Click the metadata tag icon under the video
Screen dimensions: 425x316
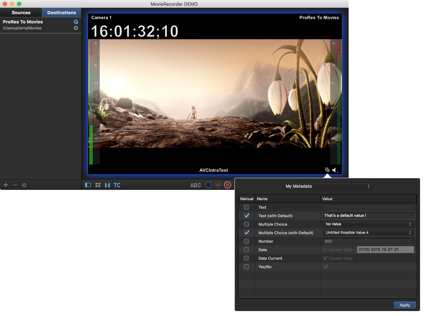point(328,170)
